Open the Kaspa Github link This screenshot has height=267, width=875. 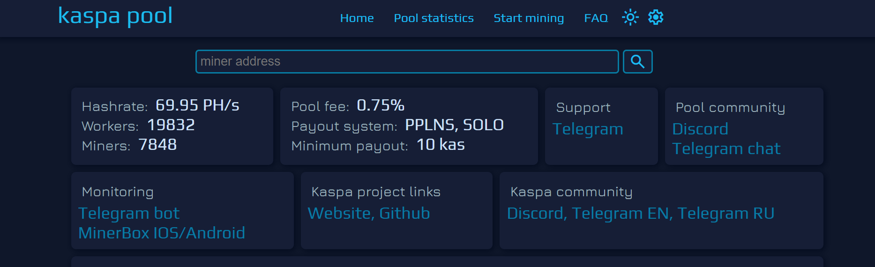pyautogui.click(x=404, y=214)
